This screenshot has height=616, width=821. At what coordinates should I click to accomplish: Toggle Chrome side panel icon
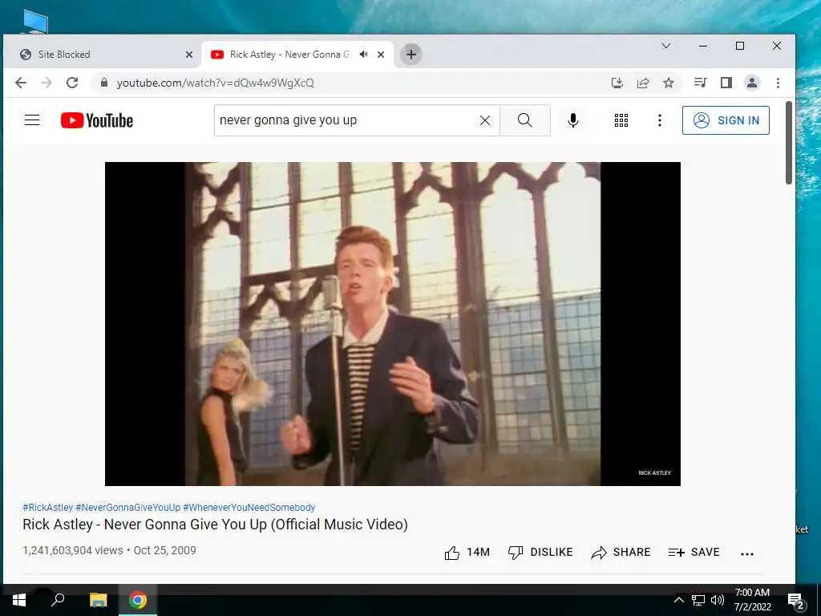tap(726, 83)
